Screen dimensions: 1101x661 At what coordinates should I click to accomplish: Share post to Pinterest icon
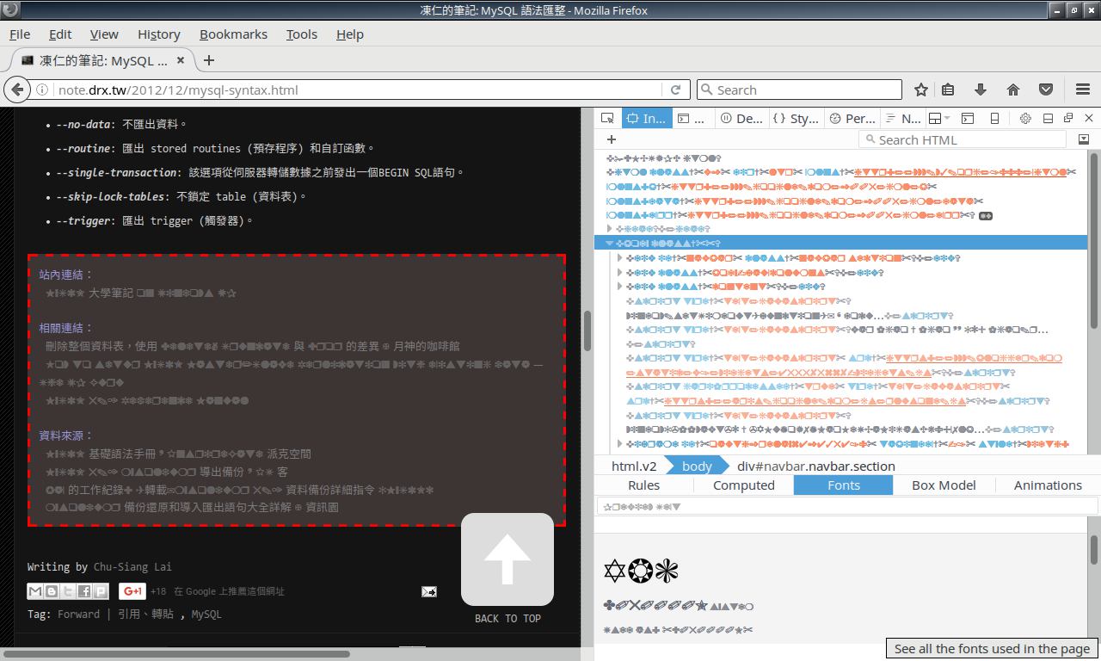[x=100, y=591]
